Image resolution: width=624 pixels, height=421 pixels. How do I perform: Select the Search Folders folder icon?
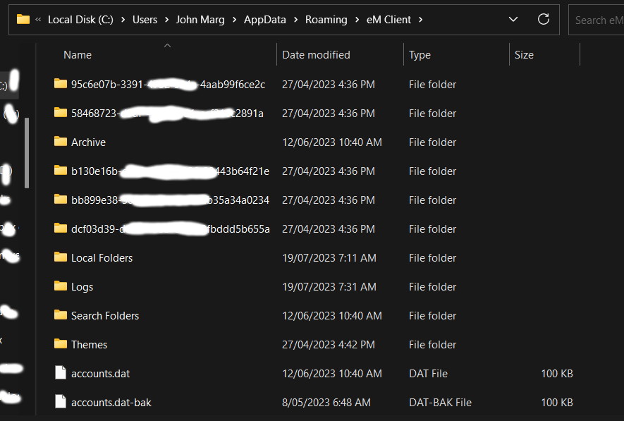click(61, 315)
